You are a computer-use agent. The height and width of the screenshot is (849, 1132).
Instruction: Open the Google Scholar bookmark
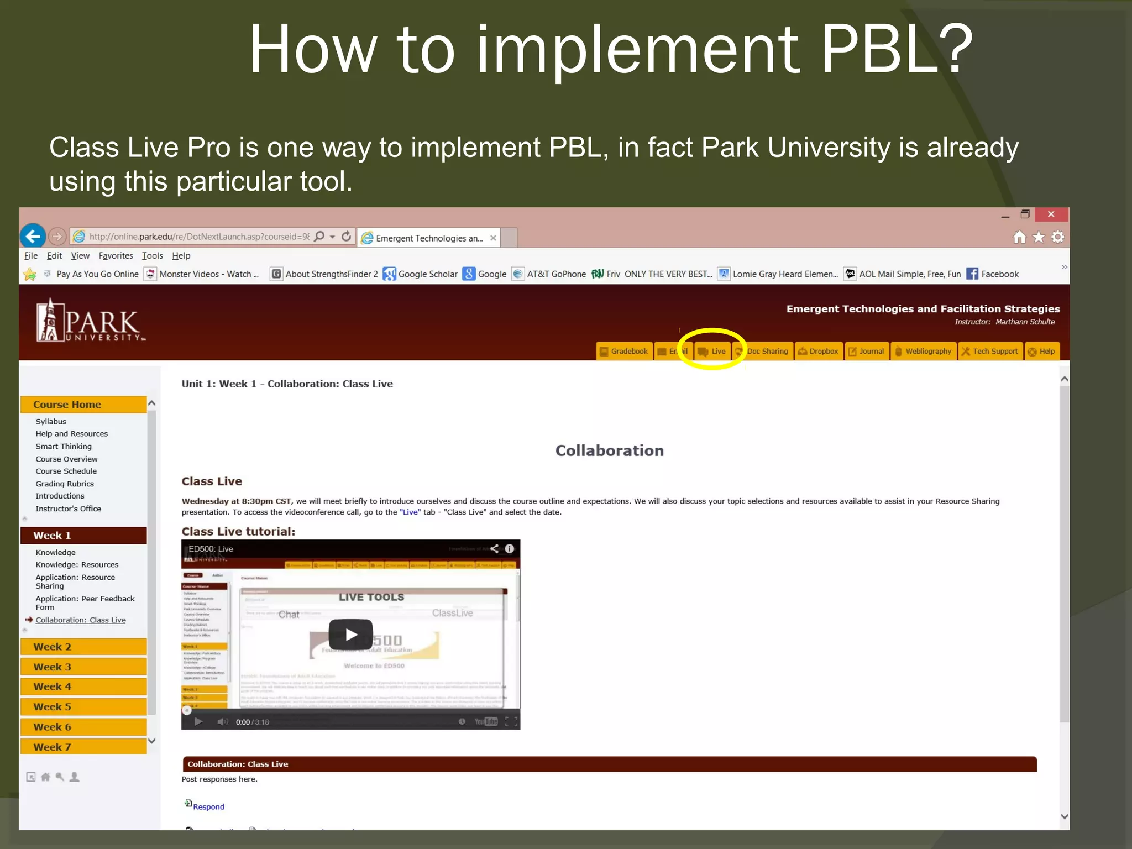(421, 274)
